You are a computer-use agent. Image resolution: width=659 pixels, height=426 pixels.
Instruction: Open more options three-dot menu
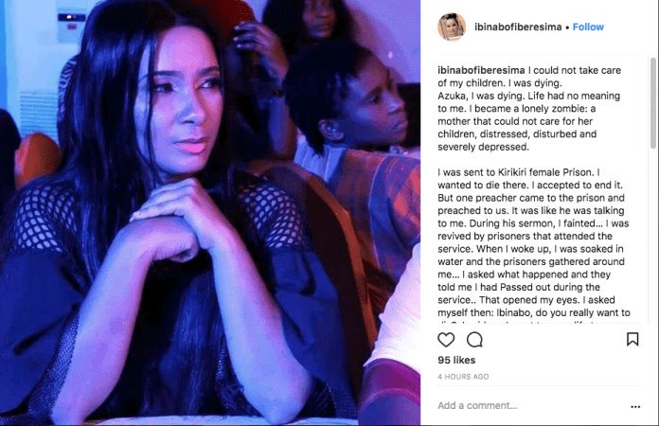pyautogui.click(x=635, y=406)
